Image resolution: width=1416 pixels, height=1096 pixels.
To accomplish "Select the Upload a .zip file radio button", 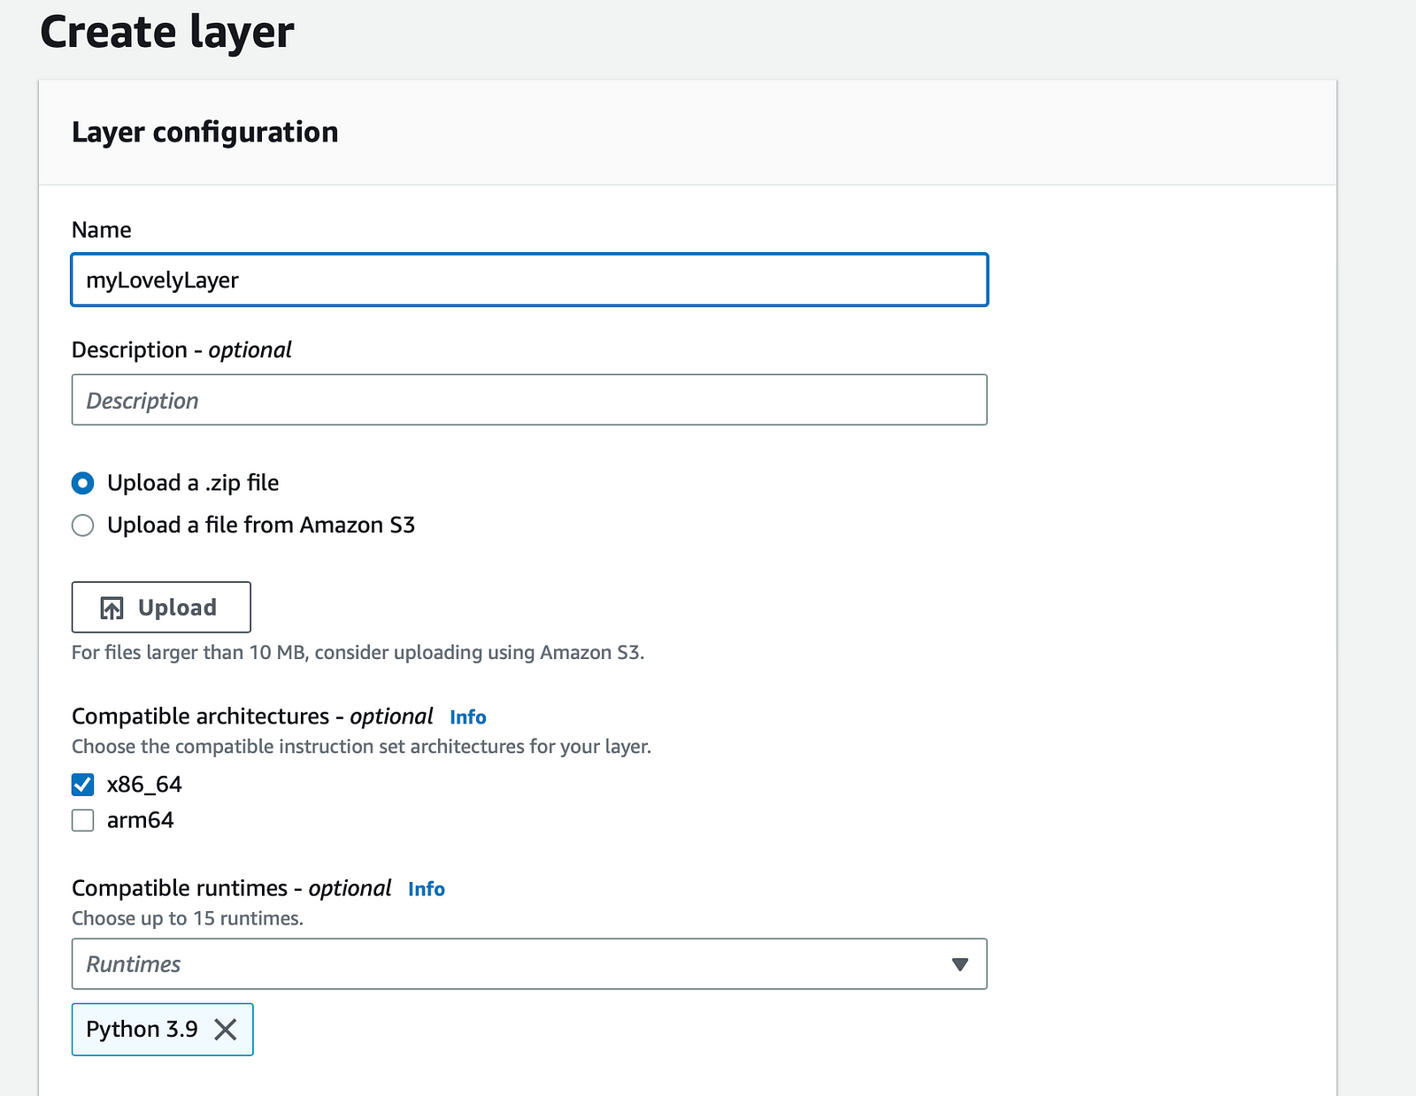I will click(83, 483).
